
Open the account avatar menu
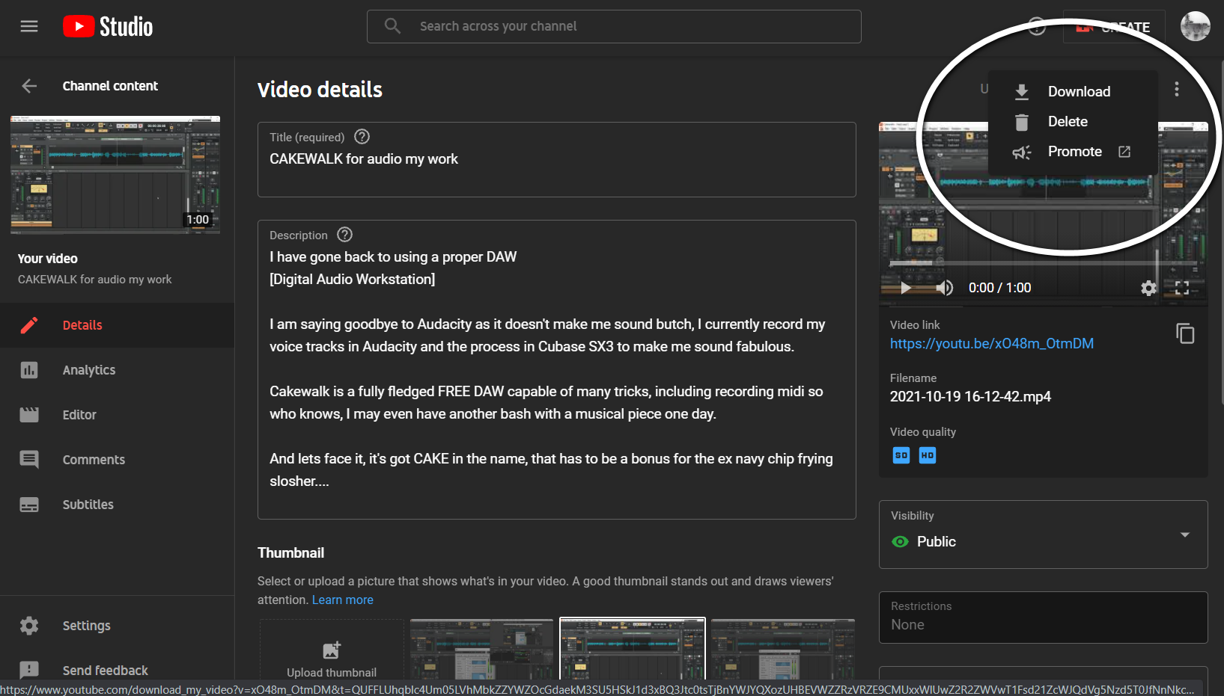(x=1195, y=26)
